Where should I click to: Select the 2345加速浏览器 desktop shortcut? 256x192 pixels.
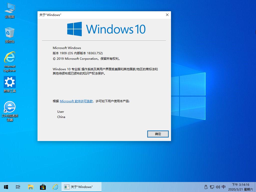tap(10, 111)
